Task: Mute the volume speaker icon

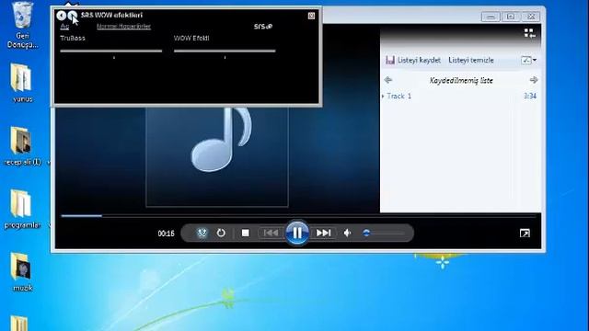Action: (348, 233)
